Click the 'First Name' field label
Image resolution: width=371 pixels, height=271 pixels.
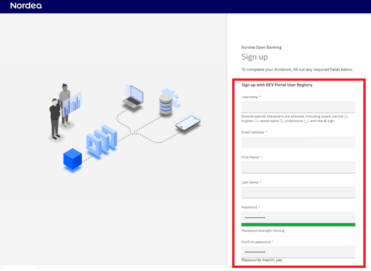[250, 157]
